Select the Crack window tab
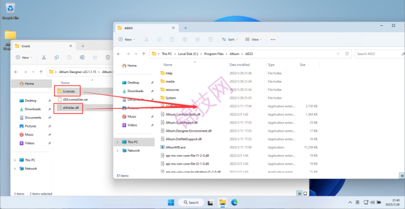This screenshot has width=405, height=209. point(44,46)
